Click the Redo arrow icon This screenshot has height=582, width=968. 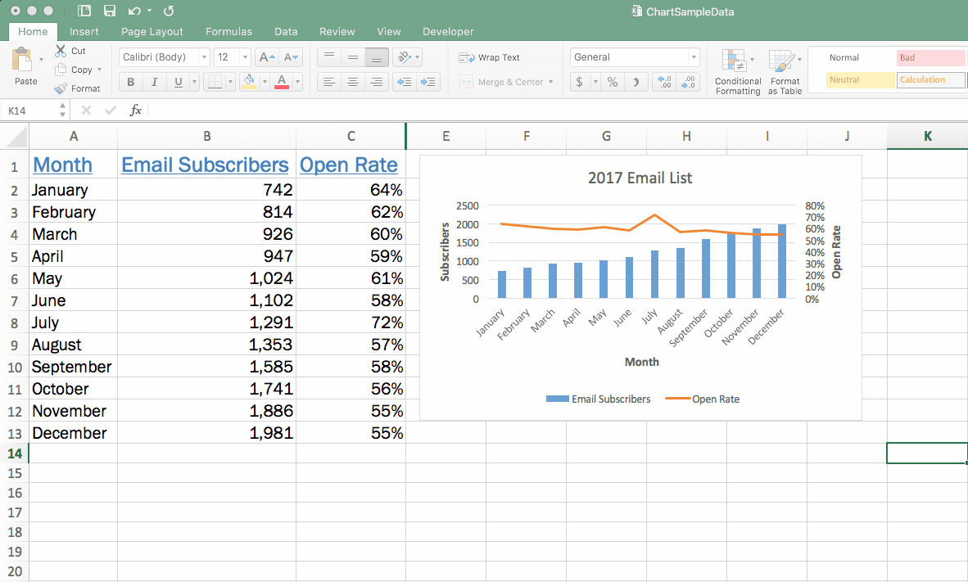(169, 11)
